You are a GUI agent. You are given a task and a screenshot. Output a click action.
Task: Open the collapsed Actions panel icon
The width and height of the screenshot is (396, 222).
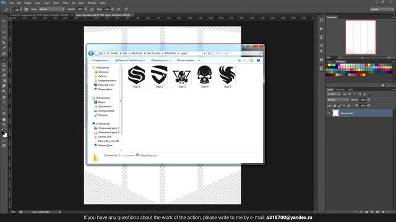321,29
